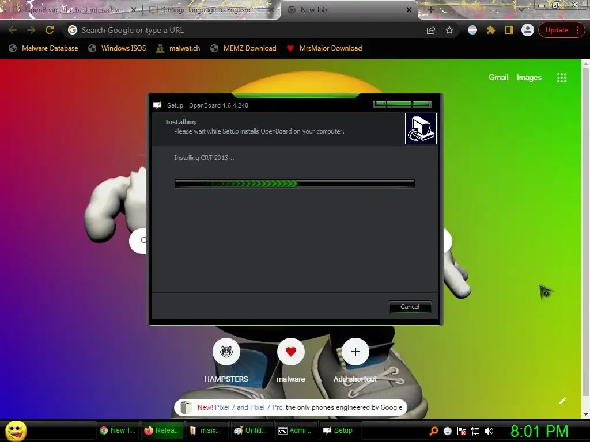Screen dimensions: 590x442
Task: Switch to Firefox Relea... taskbar item
Action: pos(162,430)
